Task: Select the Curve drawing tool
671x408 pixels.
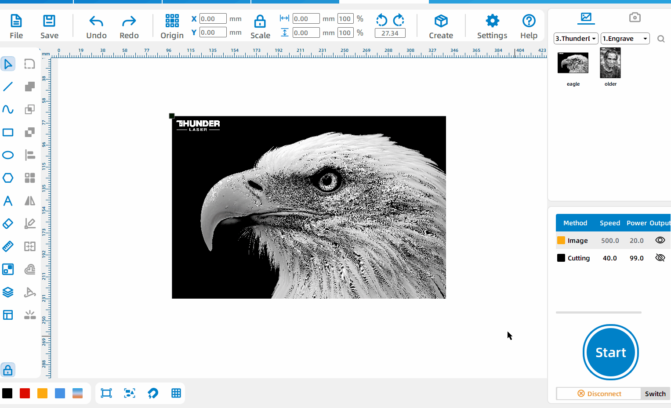Action: click(x=8, y=109)
